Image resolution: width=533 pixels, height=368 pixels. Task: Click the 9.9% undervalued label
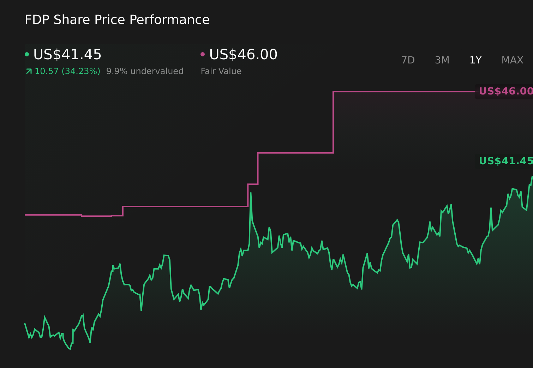pyautogui.click(x=145, y=71)
